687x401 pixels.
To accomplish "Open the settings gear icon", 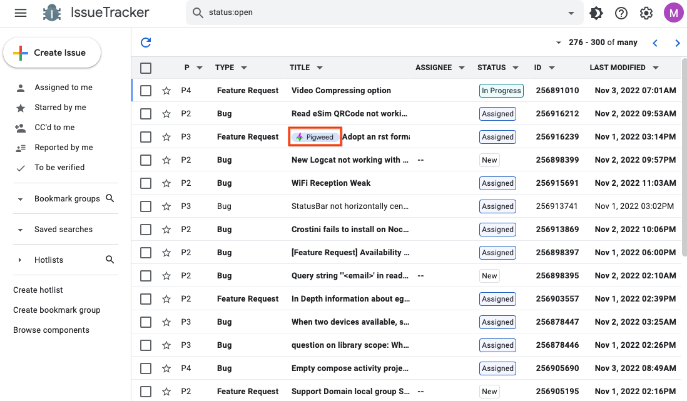I will pyautogui.click(x=646, y=13).
